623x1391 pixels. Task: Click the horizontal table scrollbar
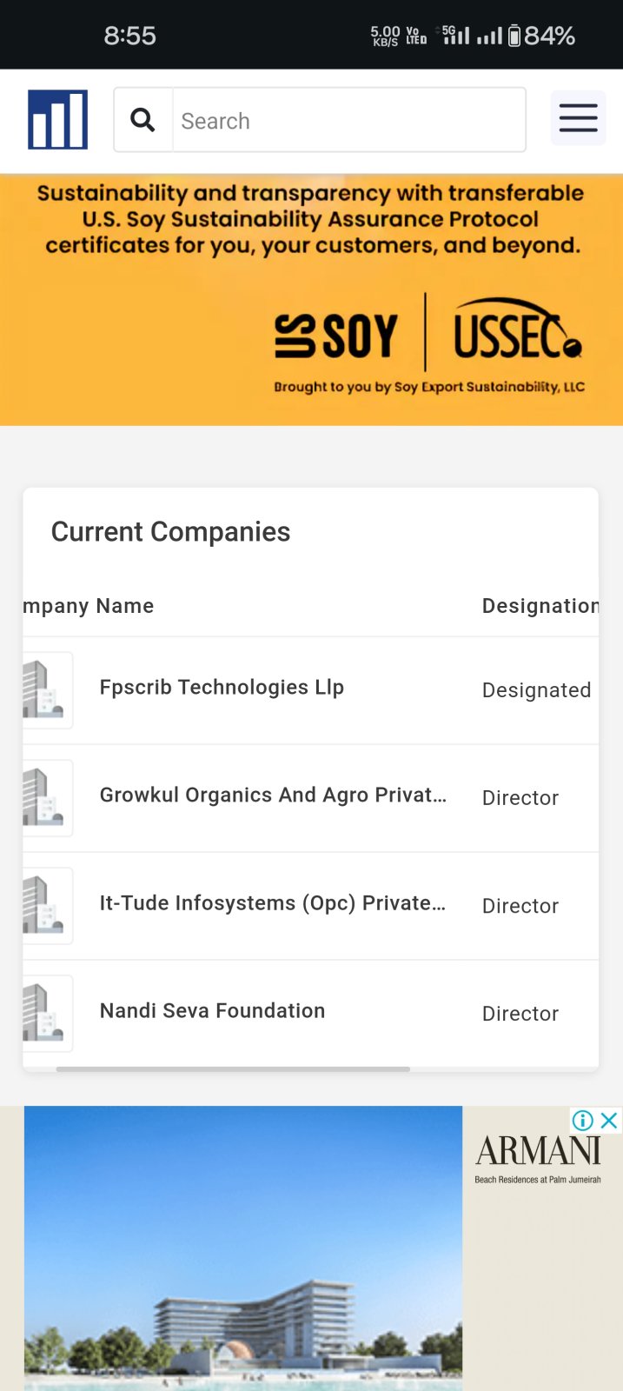click(x=233, y=1069)
